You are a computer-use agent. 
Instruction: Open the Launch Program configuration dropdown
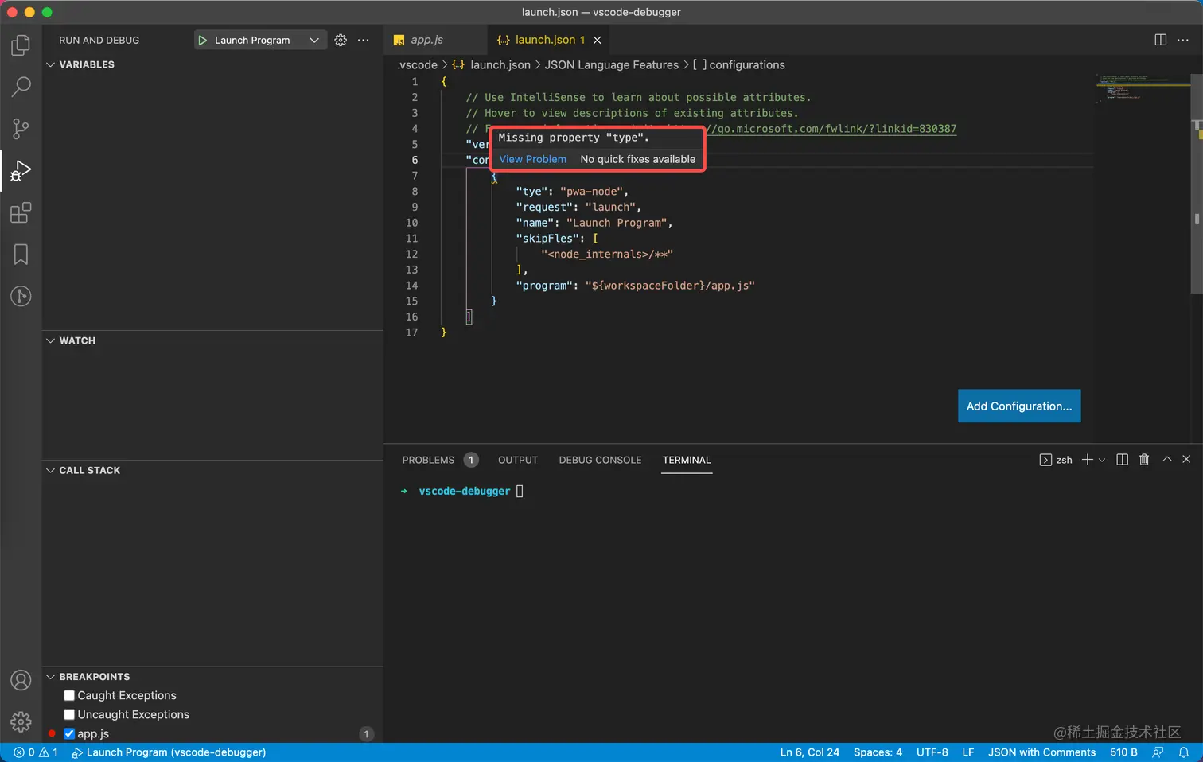260,40
